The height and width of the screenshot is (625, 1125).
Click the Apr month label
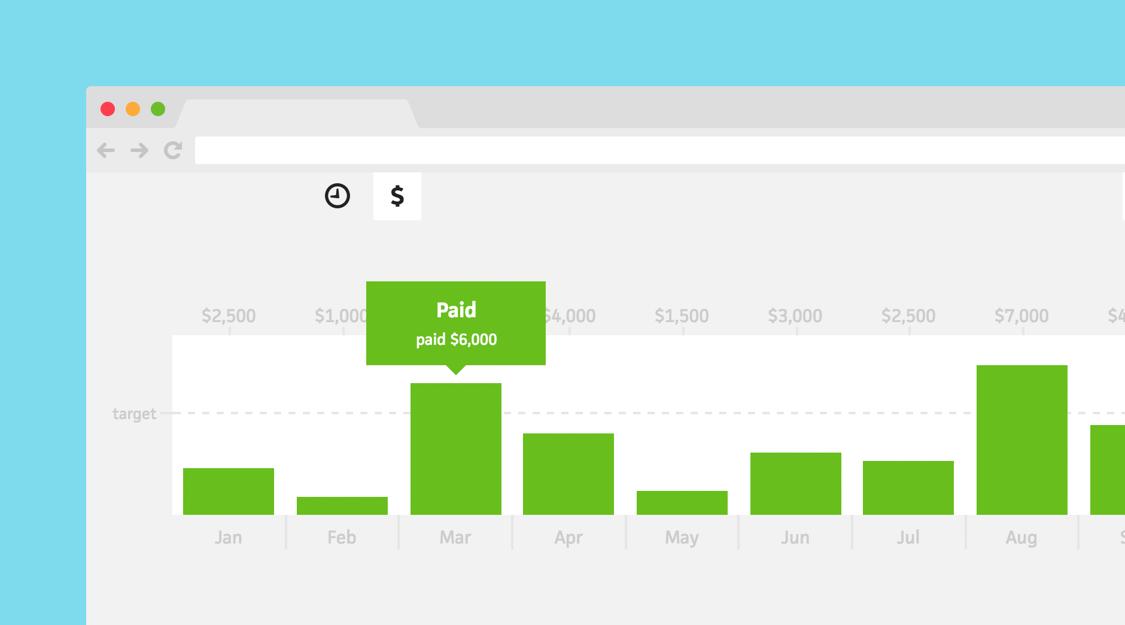568,538
